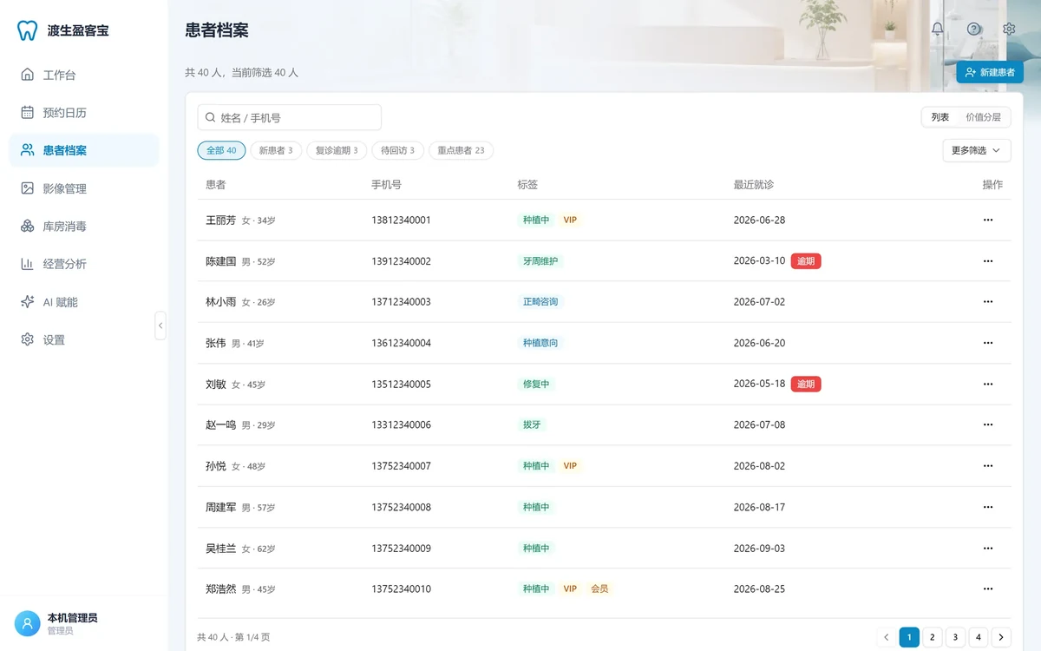The width and height of the screenshot is (1041, 651).
Task: Open actions menu for 王丽芳 row
Action: pos(987,220)
